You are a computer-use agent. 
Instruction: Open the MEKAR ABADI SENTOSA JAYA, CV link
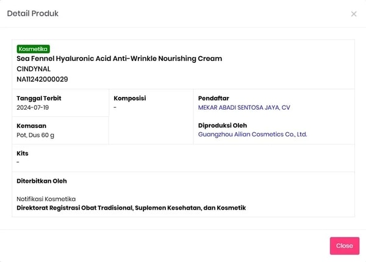click(244, 108)
